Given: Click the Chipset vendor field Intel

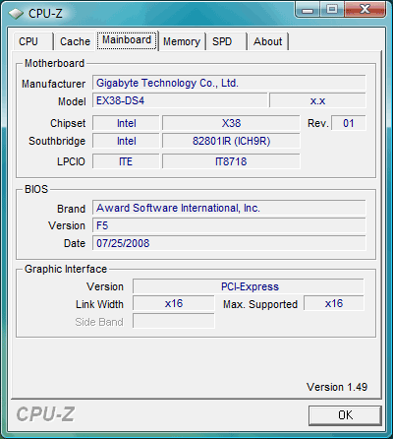Looking at the screenshot, I should click(x=126, y=123).
